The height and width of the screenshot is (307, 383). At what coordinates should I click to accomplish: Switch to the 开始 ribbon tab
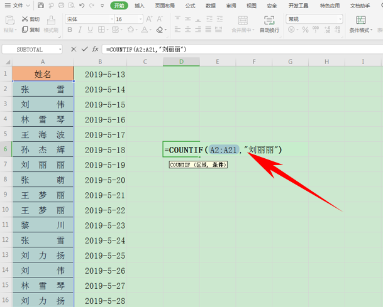(119, 6)
